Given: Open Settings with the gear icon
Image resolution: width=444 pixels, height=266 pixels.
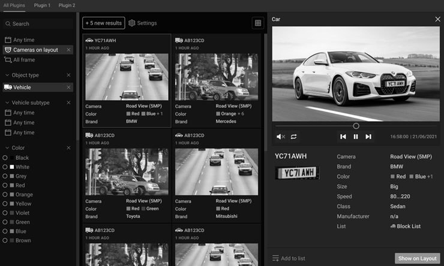Looking at the screenshot, I should [x=132, y=23].
